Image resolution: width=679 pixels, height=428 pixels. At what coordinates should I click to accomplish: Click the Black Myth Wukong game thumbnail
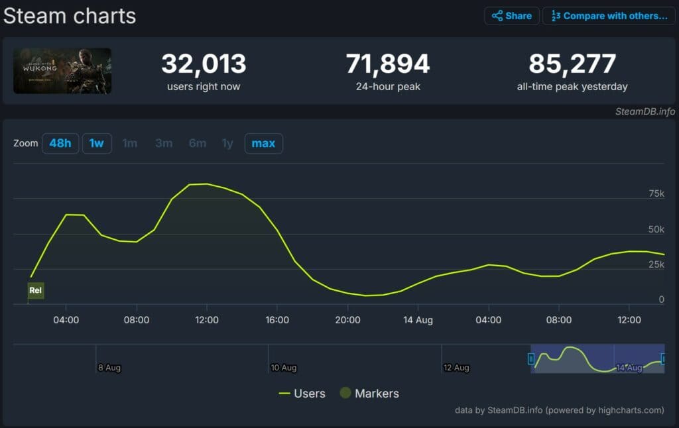(62, 70)
